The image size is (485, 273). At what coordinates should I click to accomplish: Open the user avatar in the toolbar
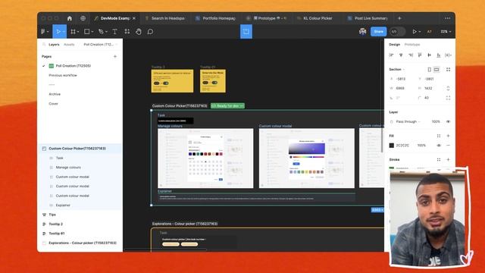click(362, 32)
